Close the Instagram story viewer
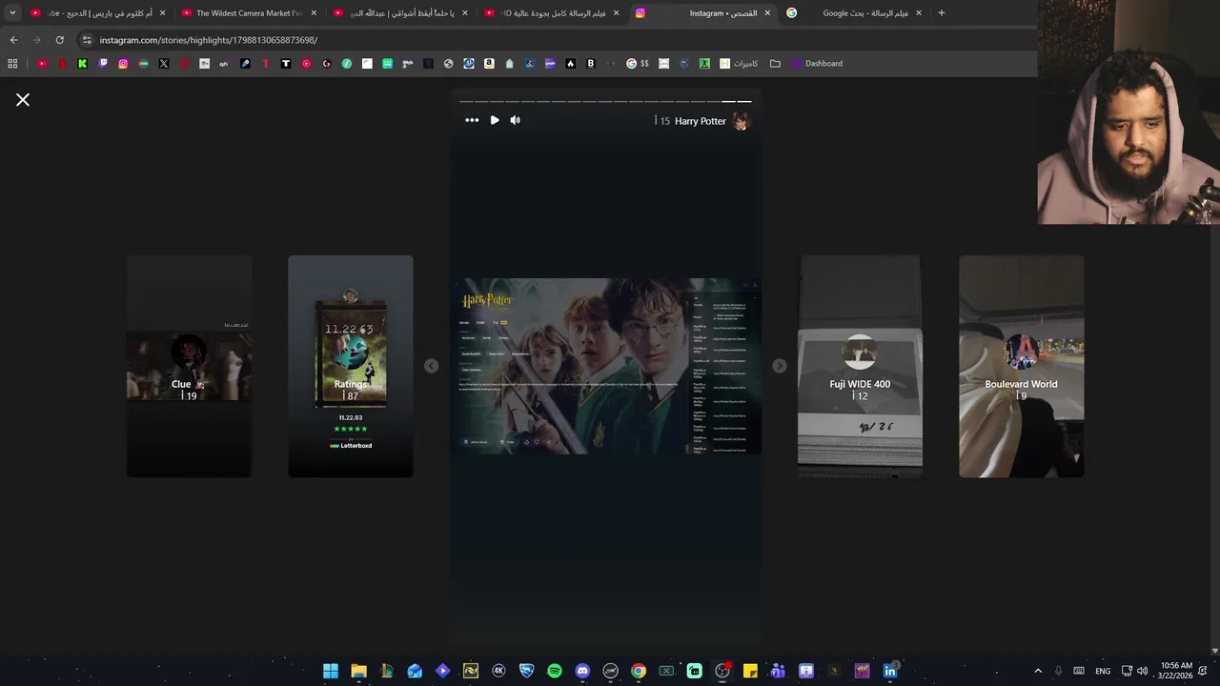 click(x=23, y=100)
